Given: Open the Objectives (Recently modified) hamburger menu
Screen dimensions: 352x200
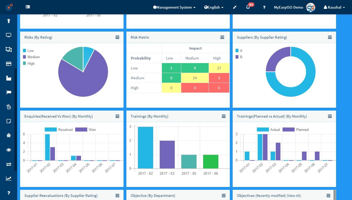Looking at the screenshot, I should (328, 196).
